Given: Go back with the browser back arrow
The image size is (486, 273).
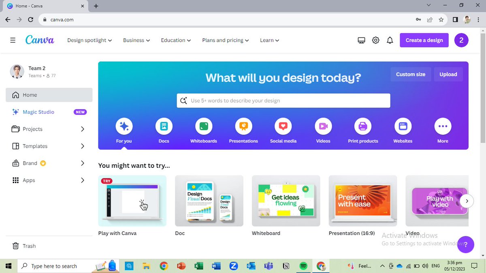Looking at the screenshot, I should tap(8, 19).
